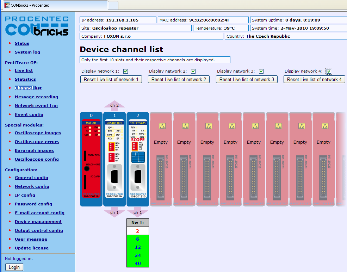
Task: Open the Password config link
Action: [33, 204]
